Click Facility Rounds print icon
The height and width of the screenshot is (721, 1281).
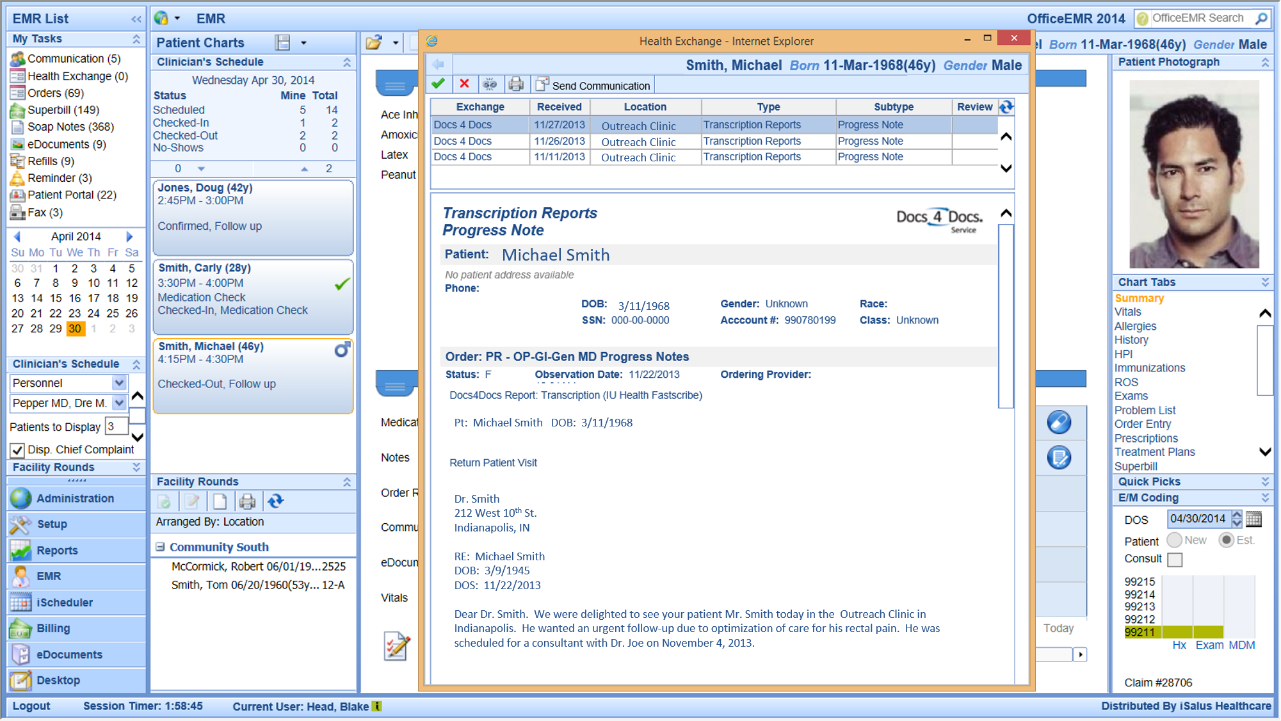pyautogui.click(x=247, y=501)
